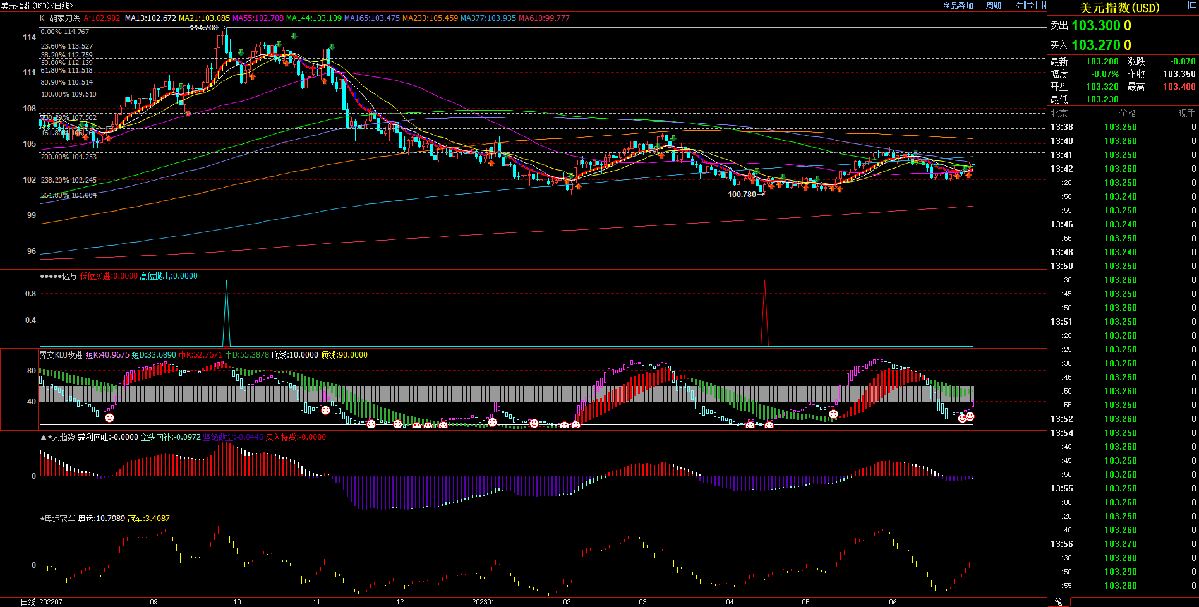Click the cyan spike in 亿万 panel
Viewport: 1199px width, 607px height.
point(227,310)
